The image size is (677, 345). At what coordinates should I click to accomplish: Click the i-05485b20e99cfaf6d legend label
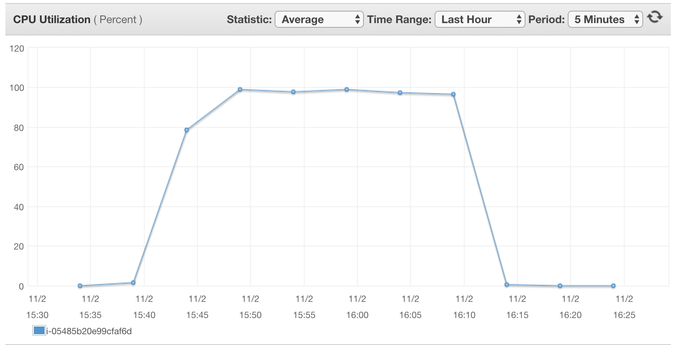click(89, 331)
